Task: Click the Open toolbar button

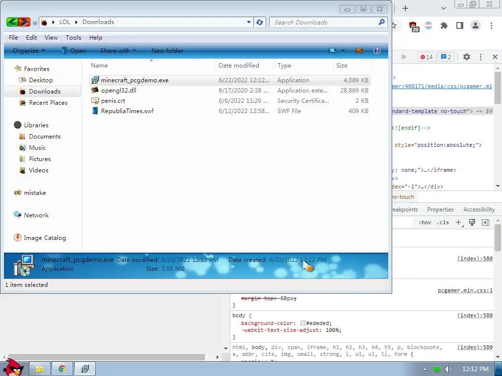Action: (74, 50)
